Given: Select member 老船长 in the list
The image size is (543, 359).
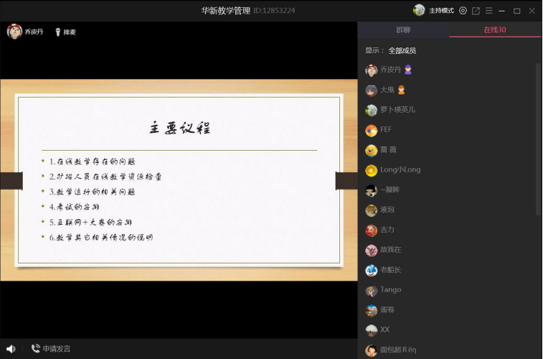Looking at the screenshot, I should (x=391, y=270).
